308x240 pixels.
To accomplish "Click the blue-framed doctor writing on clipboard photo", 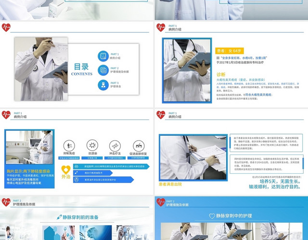I will coord(187,71).
